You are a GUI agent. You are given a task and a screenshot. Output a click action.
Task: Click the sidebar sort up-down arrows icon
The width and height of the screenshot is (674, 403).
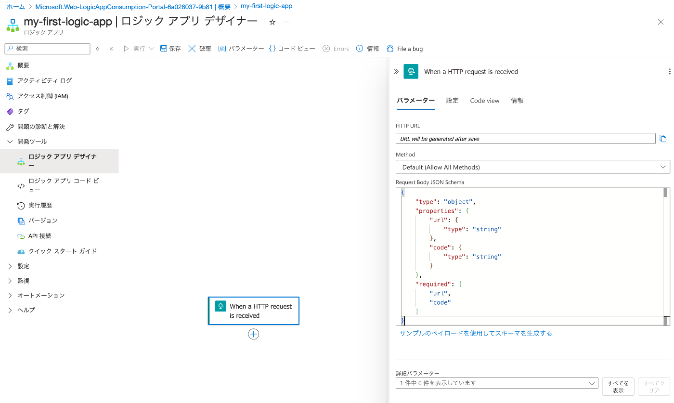click(x=98, y=49)
